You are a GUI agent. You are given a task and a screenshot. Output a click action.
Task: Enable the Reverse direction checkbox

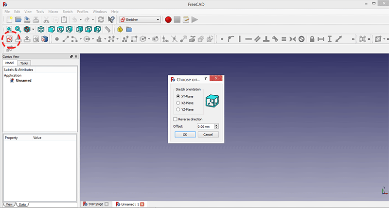[175, 119]
